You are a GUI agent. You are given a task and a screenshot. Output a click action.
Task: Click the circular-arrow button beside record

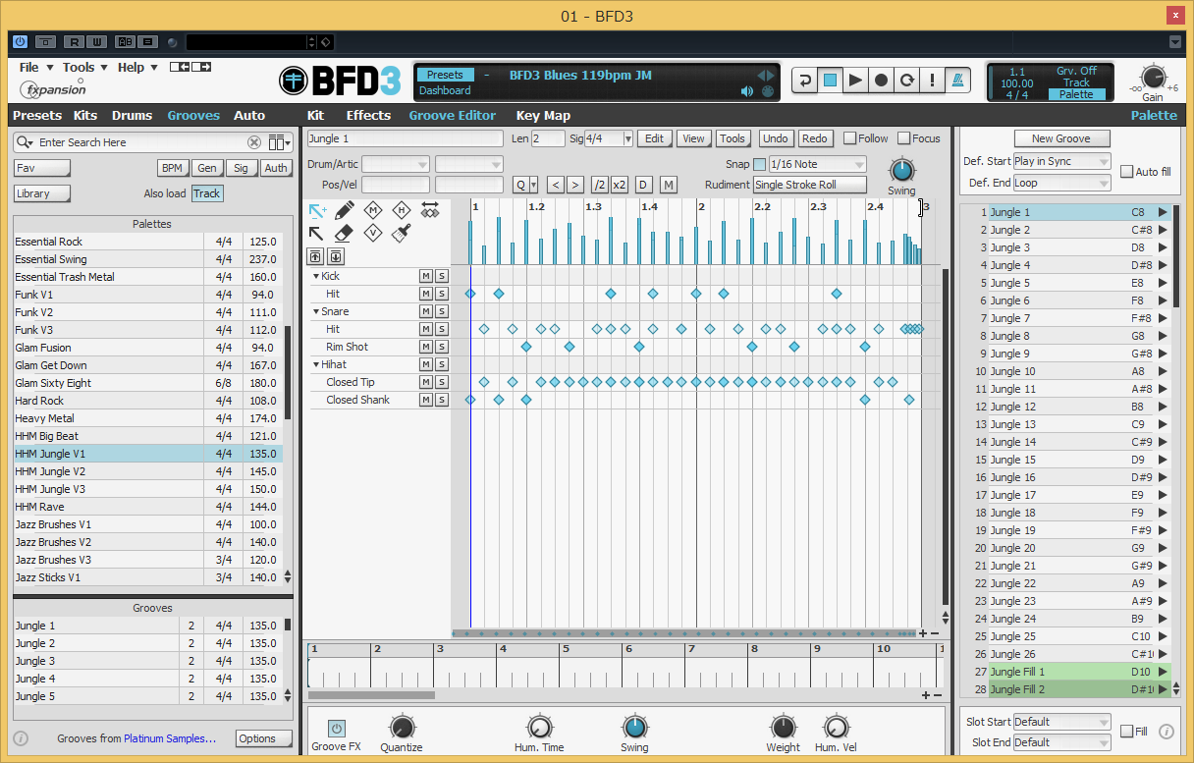[x=907, y=81]
